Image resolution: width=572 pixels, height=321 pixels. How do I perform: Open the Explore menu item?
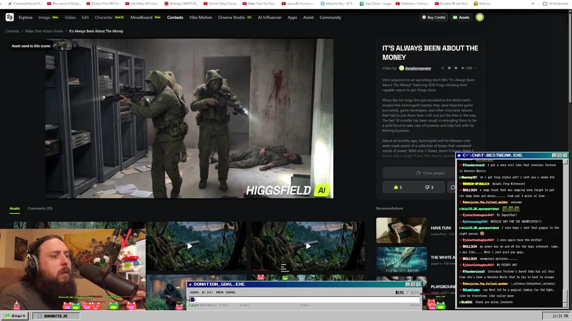coord(25,17)
